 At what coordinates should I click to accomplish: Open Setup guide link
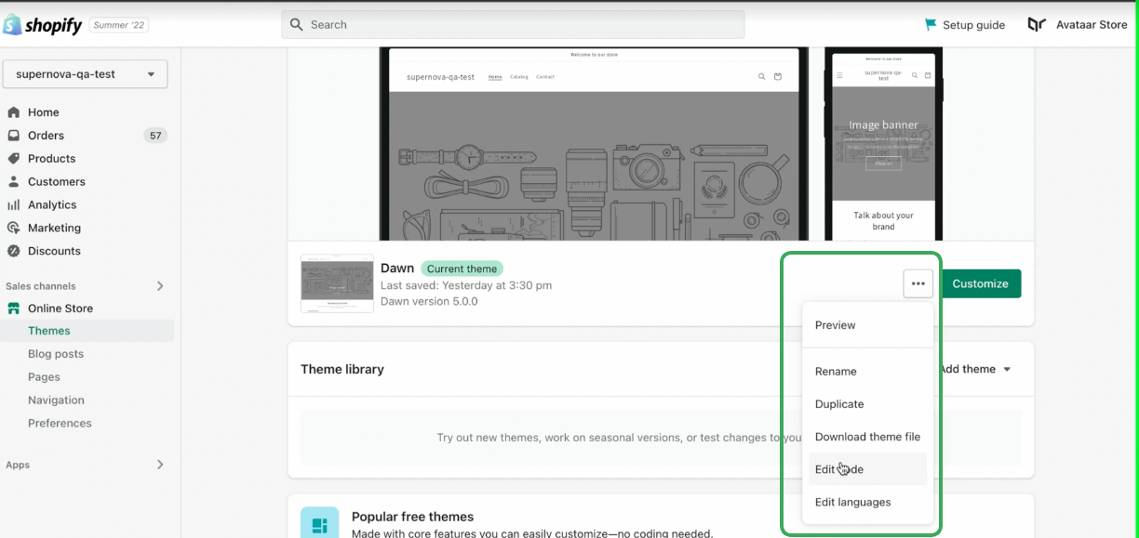973,25
